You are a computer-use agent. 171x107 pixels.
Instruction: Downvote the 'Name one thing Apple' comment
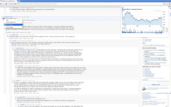tap(16, 99)
